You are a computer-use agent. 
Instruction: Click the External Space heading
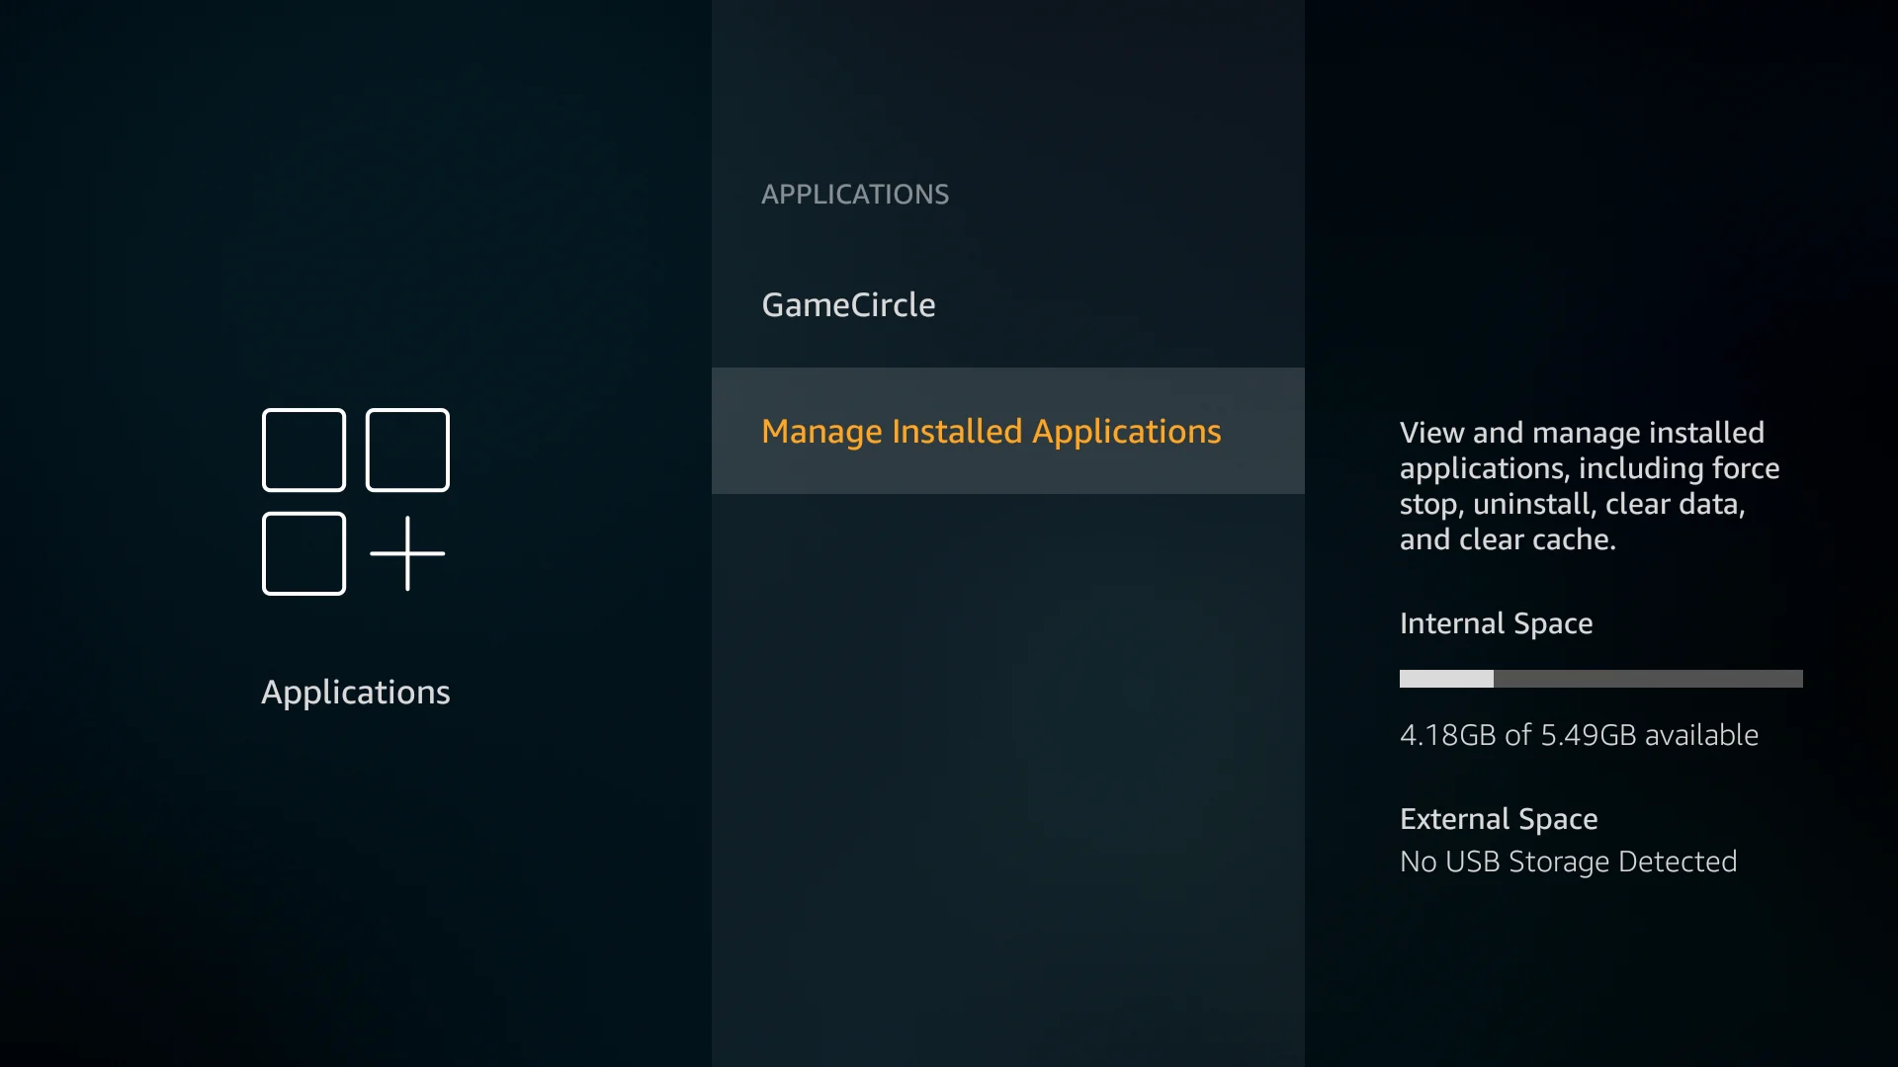click(x=1498, y=819)
